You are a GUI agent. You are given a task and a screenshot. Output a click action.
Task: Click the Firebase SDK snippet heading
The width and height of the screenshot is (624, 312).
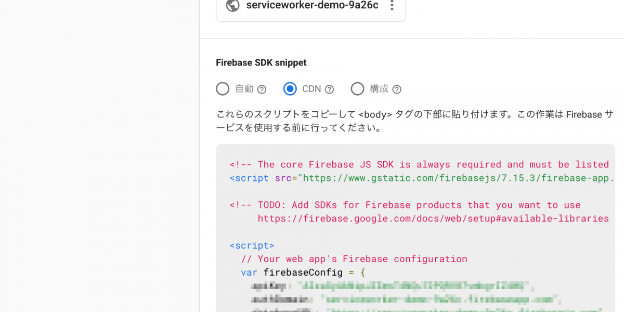point(261,63)
